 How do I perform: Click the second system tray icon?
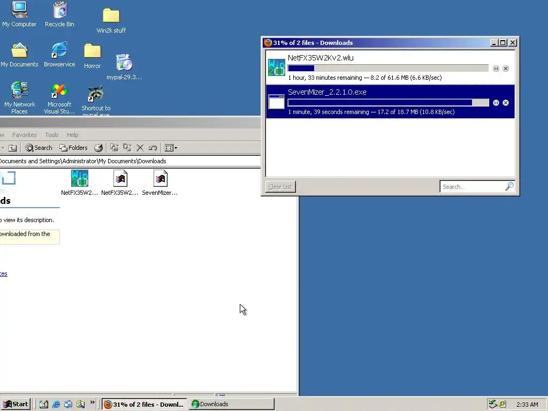[x=503, y=404]
